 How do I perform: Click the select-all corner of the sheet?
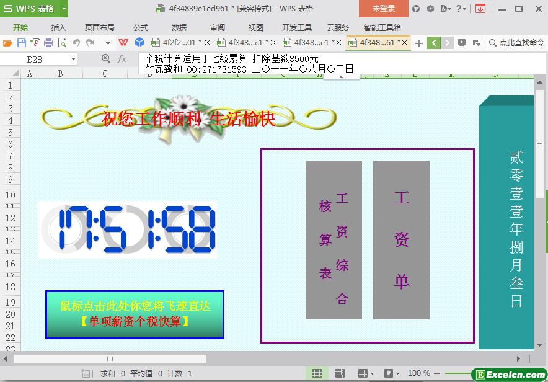tap(15, 73)
